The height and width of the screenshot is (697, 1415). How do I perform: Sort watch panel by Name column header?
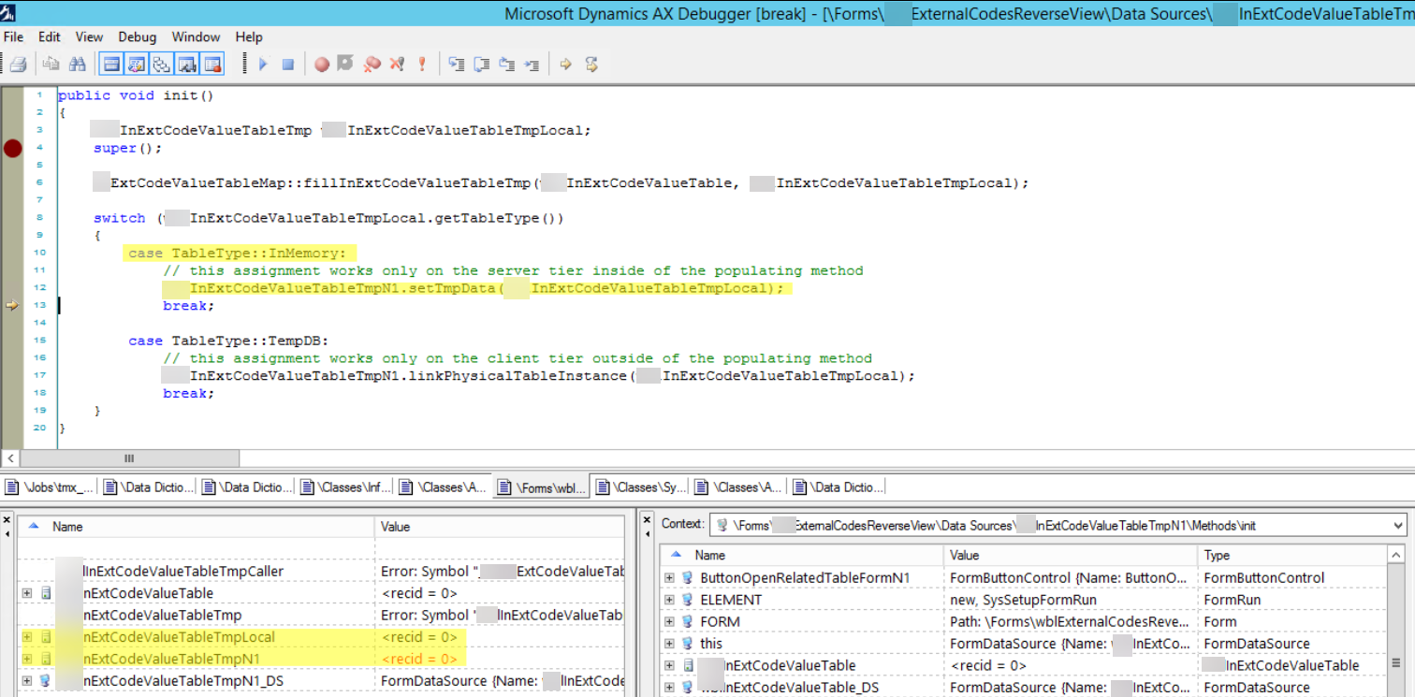pyautogui.click(x=196, y=527)
